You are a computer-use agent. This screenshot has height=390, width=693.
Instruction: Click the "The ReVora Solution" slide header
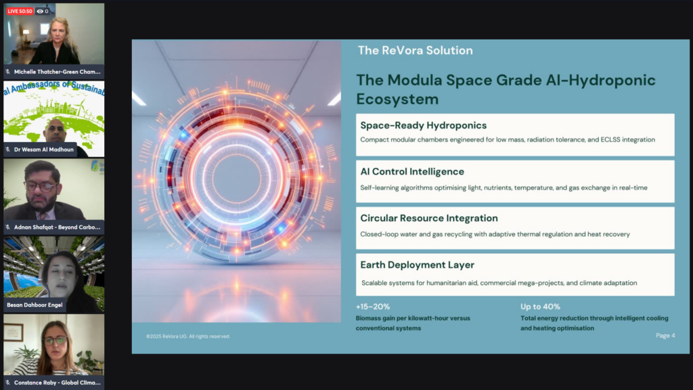click(415, 50)
